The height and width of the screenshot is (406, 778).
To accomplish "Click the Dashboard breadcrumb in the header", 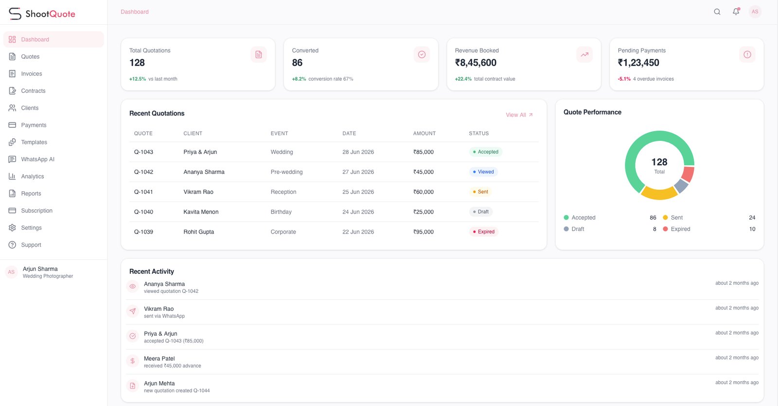I will (x=135, y=12).
